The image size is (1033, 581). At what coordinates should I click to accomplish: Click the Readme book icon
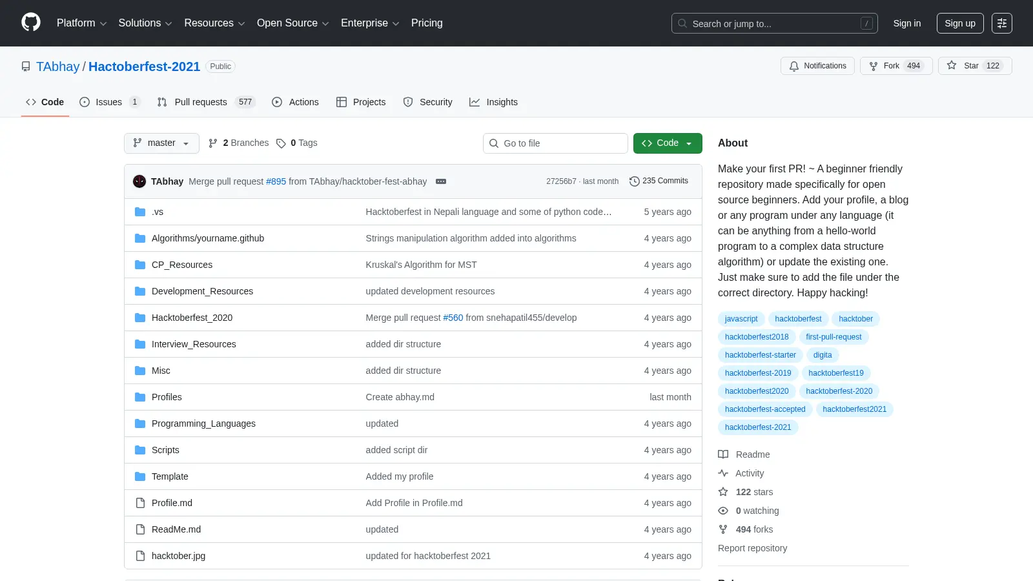723,454
